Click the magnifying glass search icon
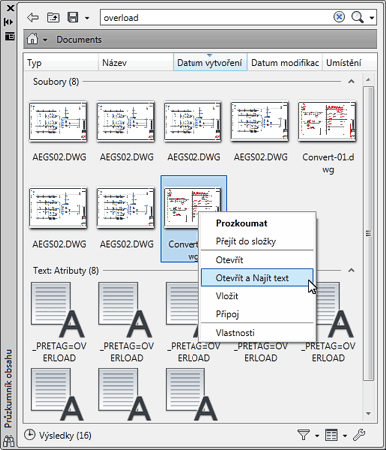The image size is (386, 450). click(357, 17)
